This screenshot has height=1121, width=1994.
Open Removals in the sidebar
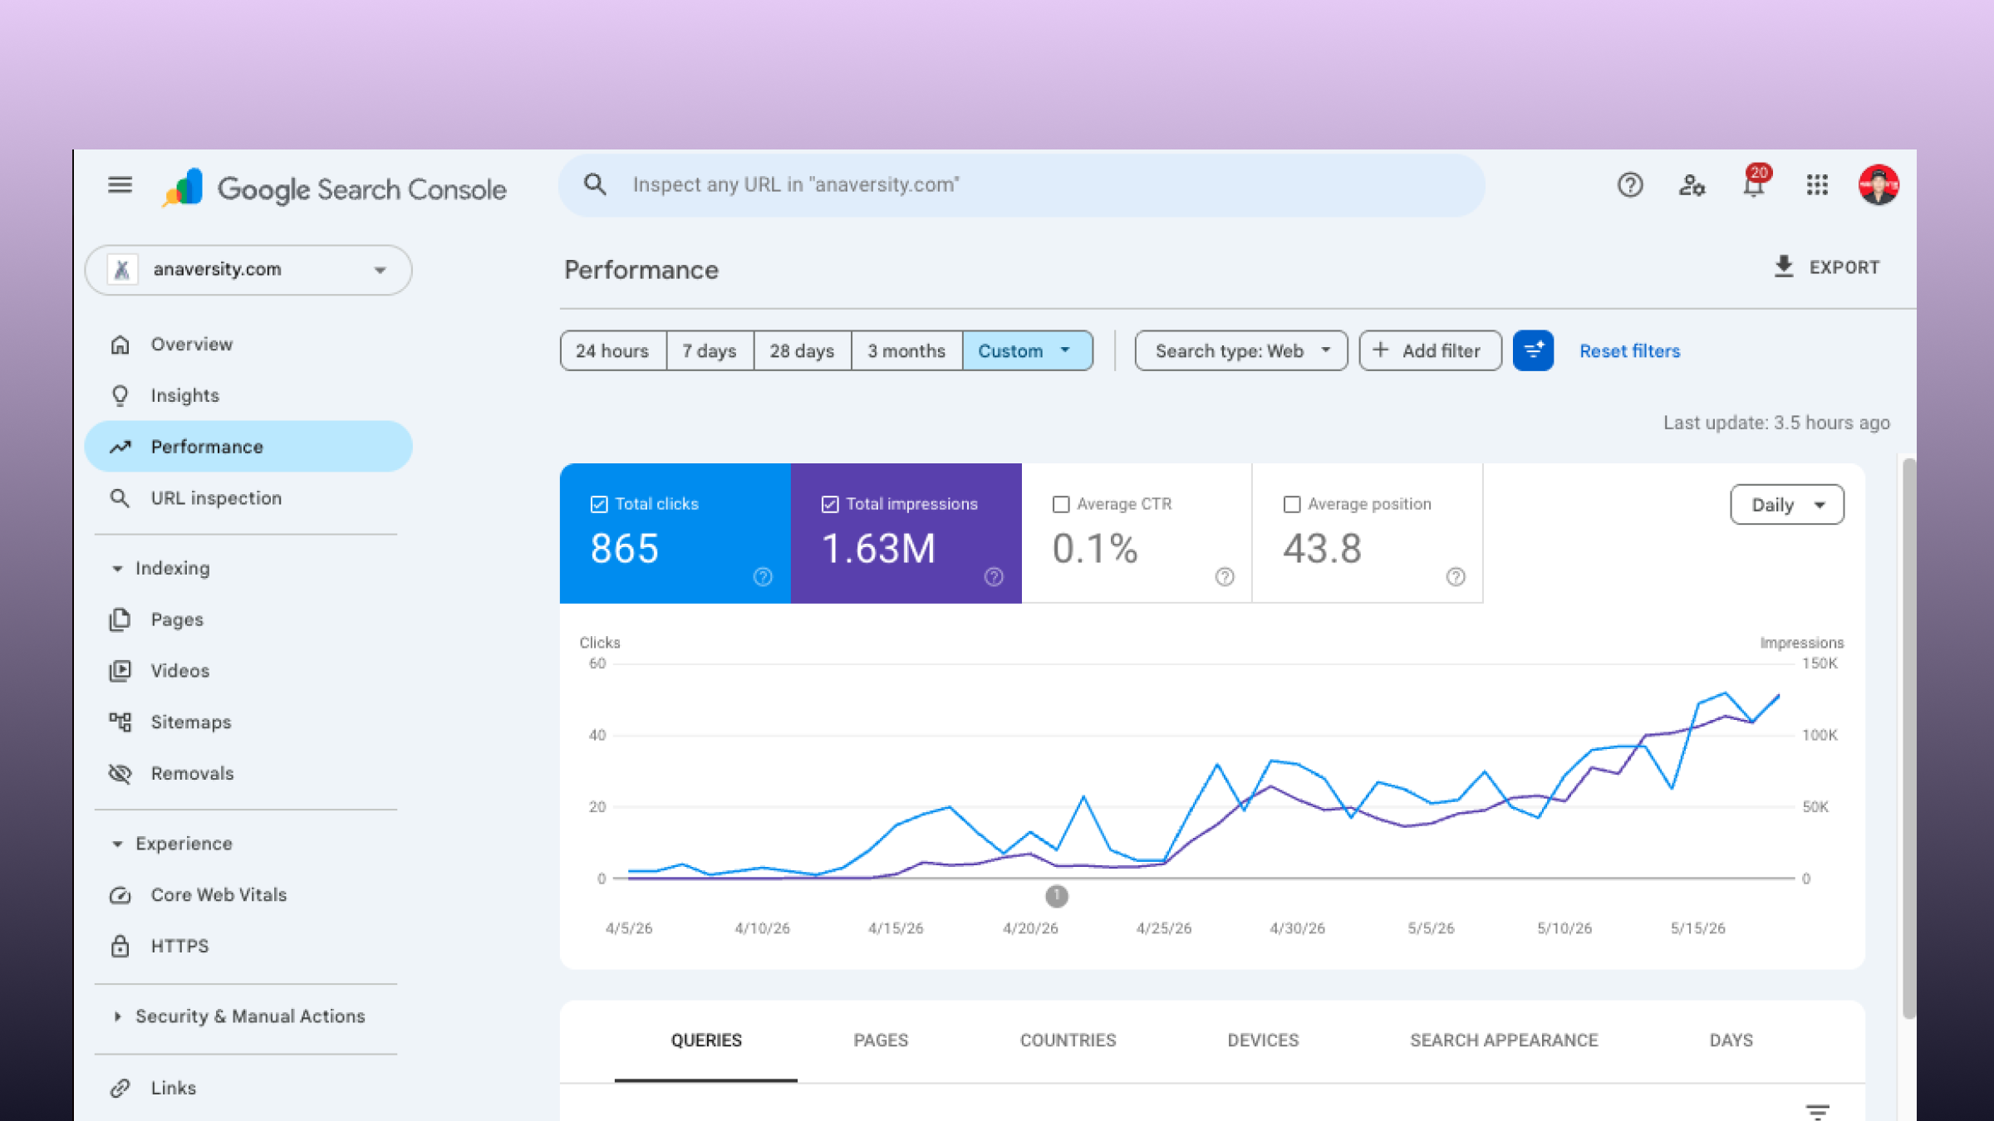[x=248, y=773]
